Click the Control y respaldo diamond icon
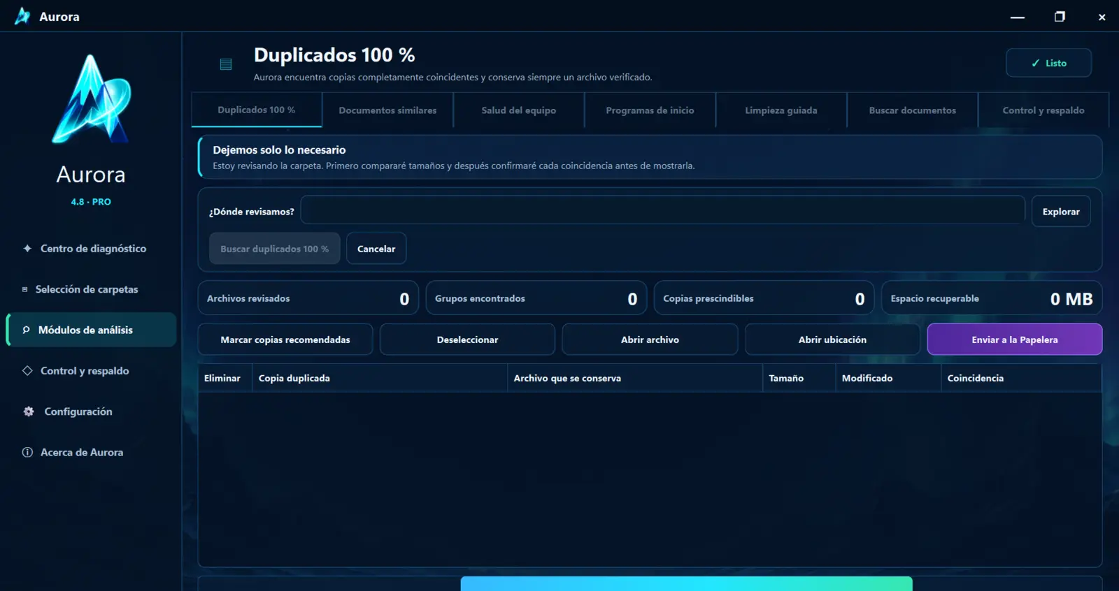 coord(27,370)
